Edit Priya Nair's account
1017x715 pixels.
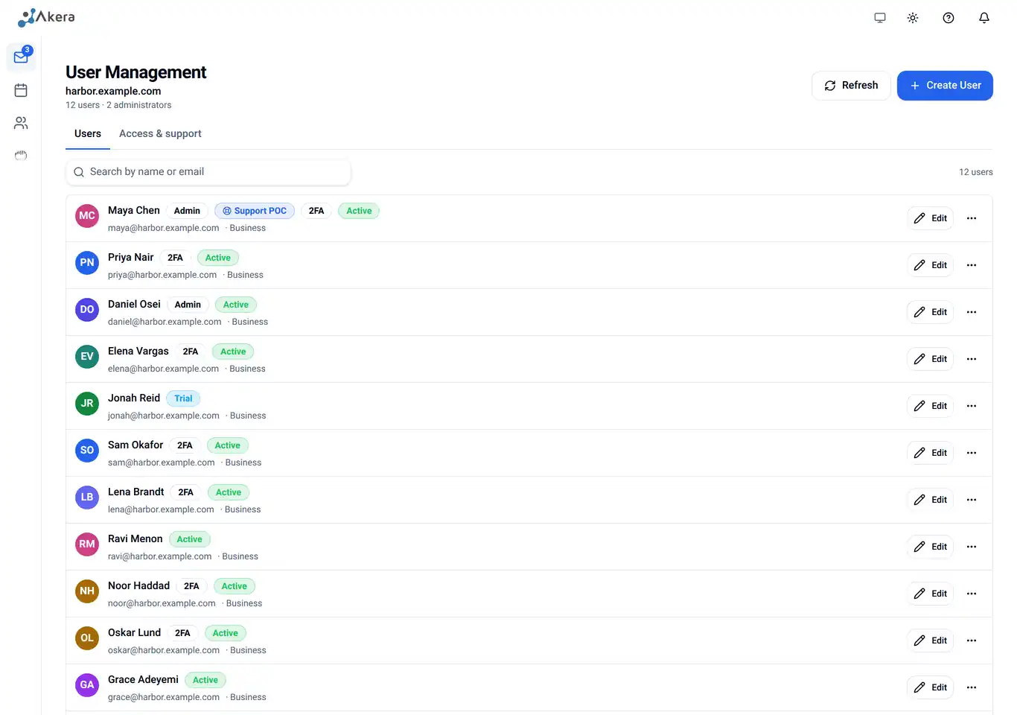click(930, 265)
